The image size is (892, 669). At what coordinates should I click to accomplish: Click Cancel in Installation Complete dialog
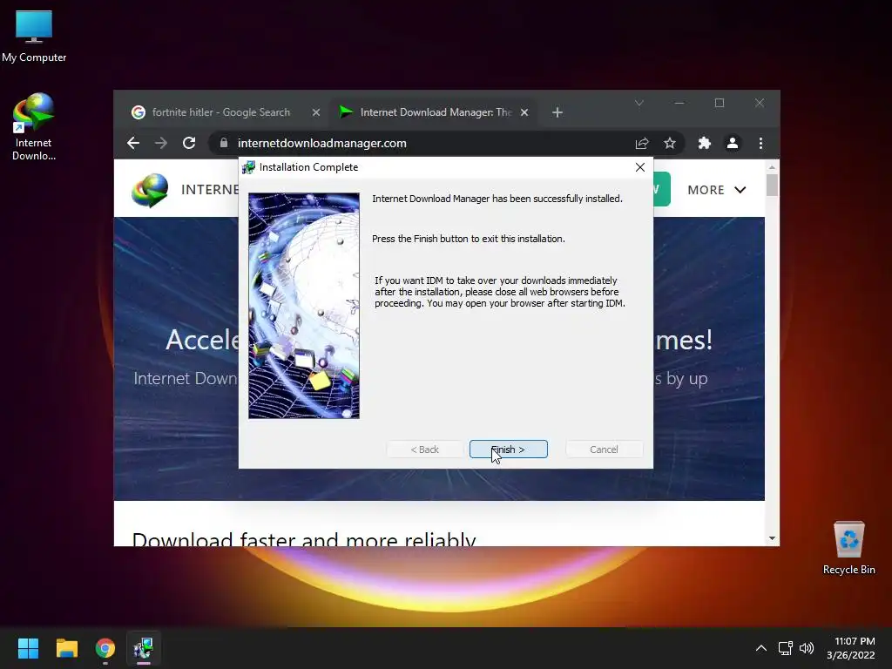(604, 449)
